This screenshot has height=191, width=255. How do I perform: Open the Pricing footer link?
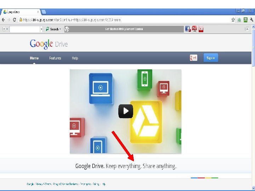tap(96, 184)
